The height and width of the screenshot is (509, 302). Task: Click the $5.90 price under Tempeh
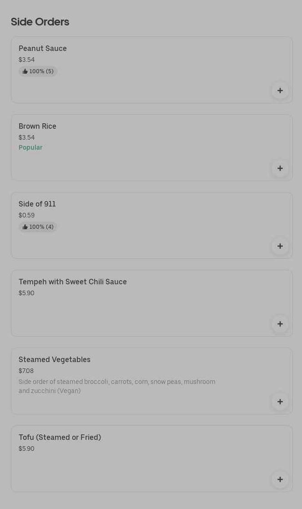[x=26, y=293]
